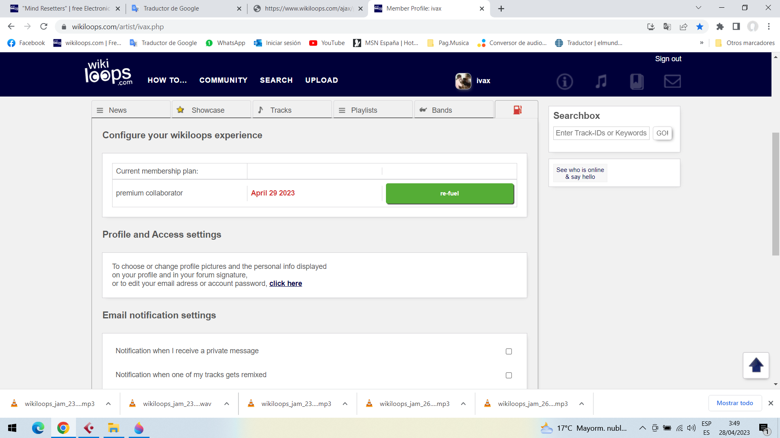This screenshot has height=438, width=780.
Task: Click the Searchbox keywords input field
Action: click(x=601, y=133)
